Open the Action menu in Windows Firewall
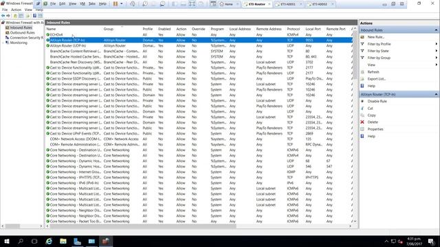Screen dimensions: 440x247 tap(16, 10)
